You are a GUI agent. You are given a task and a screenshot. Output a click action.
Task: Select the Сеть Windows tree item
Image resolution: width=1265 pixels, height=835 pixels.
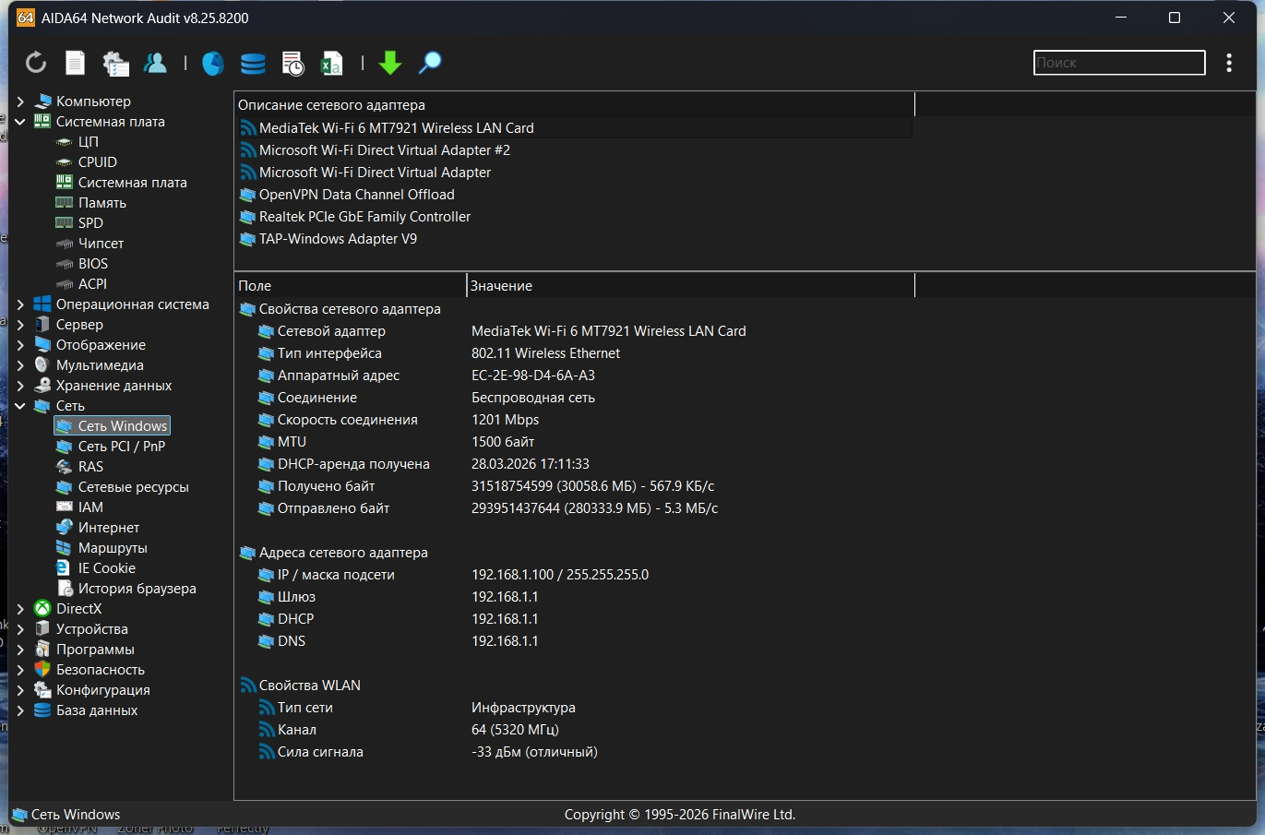(x=113, y=426)
